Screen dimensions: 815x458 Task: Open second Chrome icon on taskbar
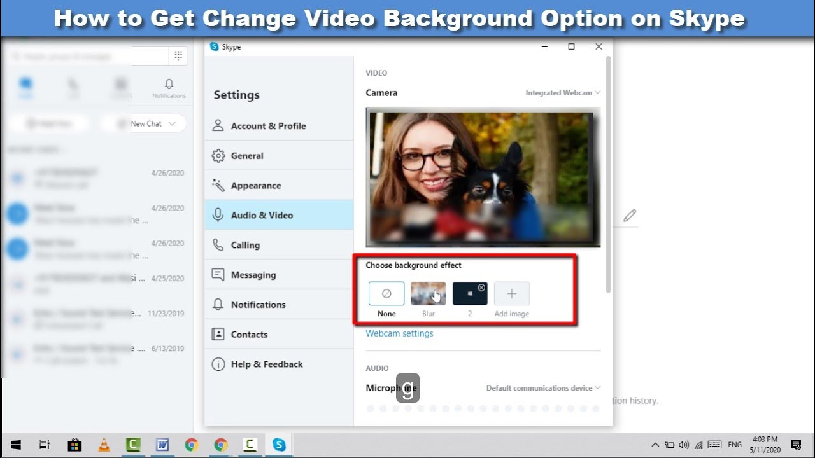[221, 445]
